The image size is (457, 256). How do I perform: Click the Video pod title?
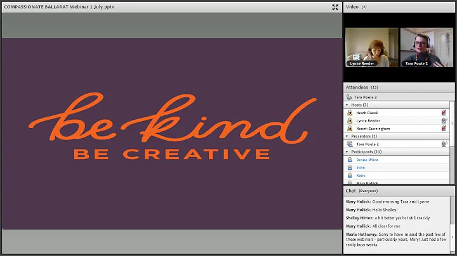coord(352,7)
